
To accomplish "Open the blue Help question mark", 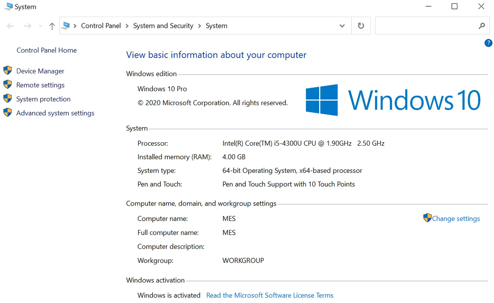I will (x=488, y=43).
